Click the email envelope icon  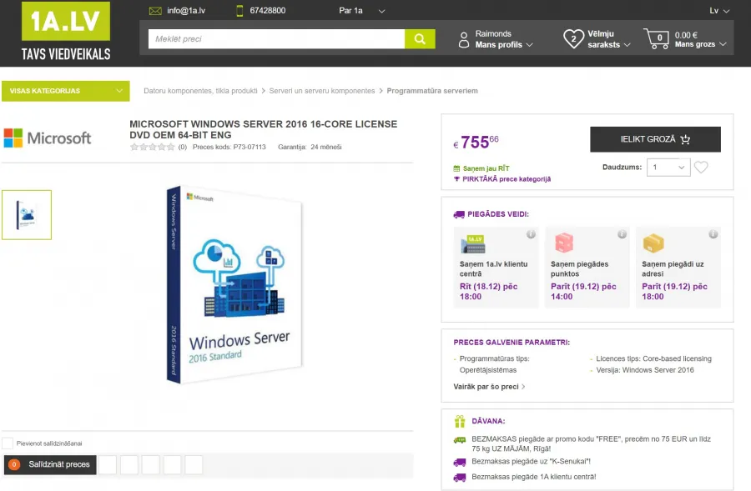pos(155,11)
